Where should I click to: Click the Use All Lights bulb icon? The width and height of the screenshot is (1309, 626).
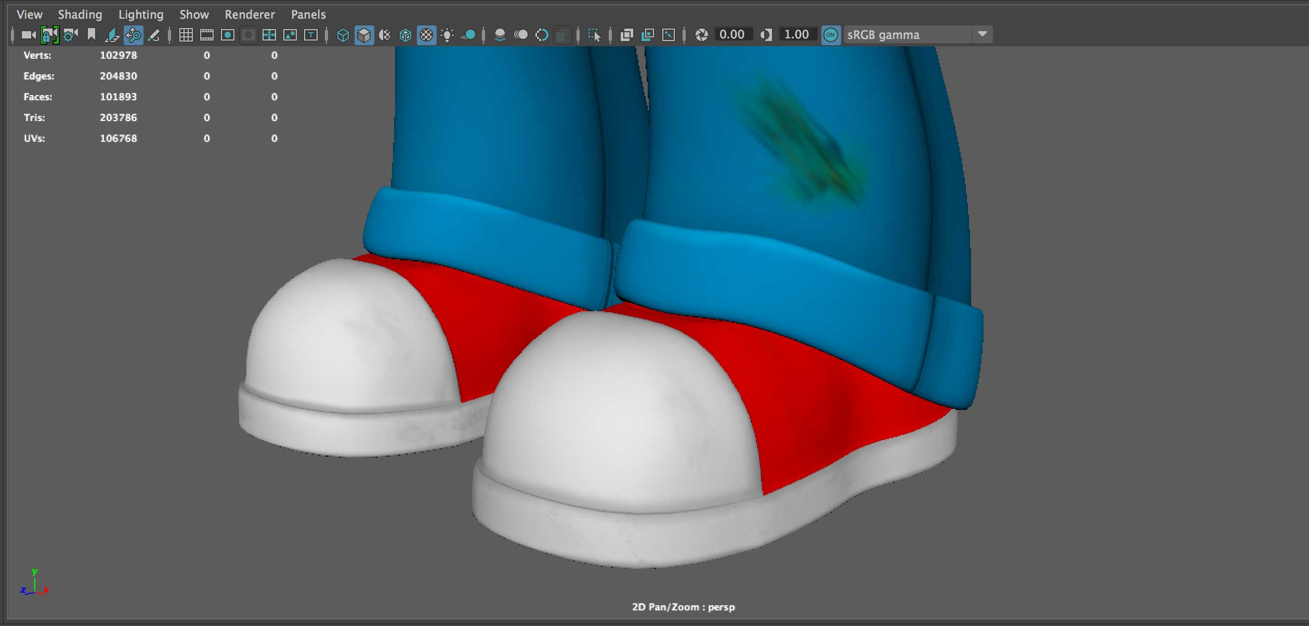(x=447, y=35)
